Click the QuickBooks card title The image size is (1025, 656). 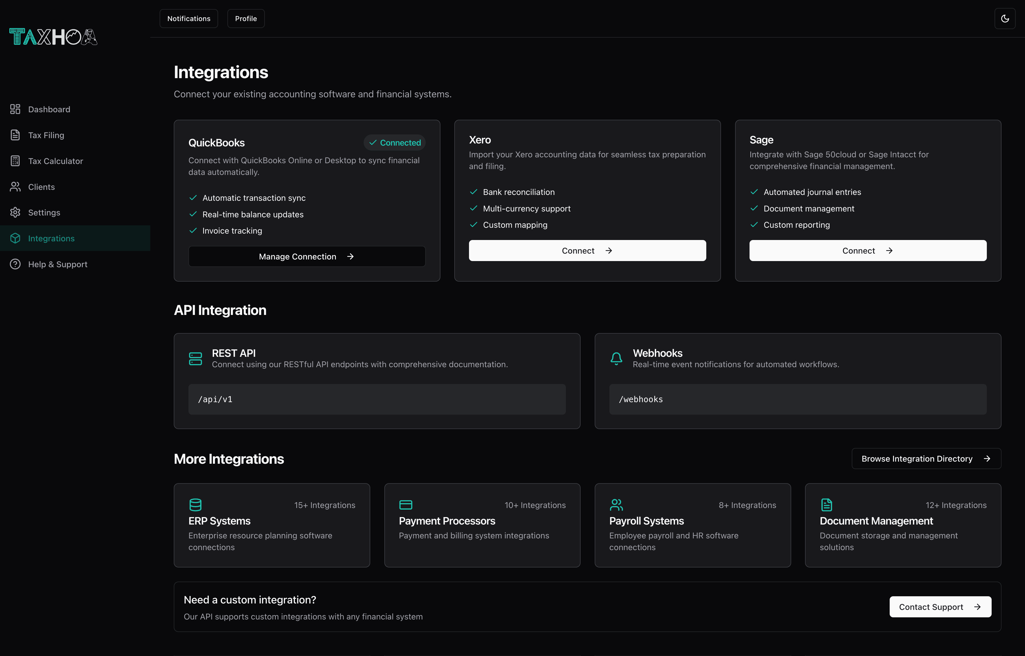pyautogui.click(x=216, y=143)
